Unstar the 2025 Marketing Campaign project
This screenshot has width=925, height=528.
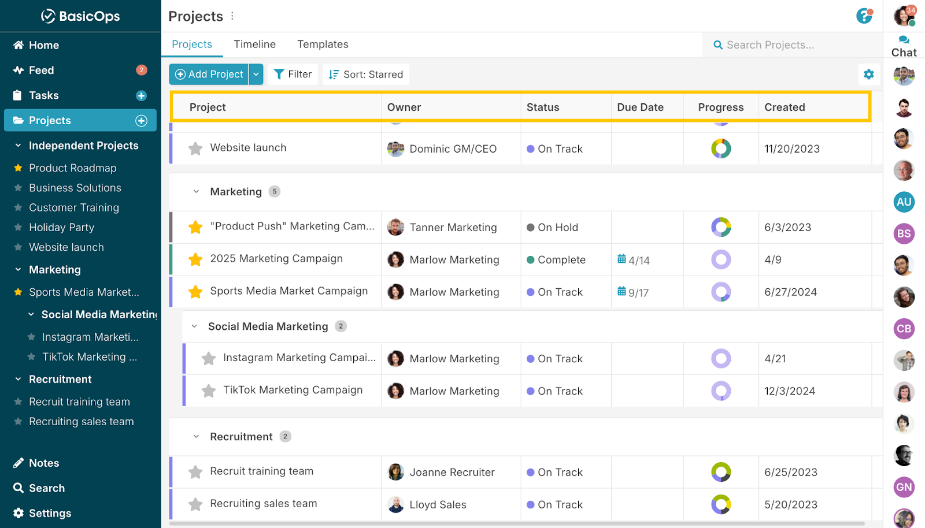(195, 259)
